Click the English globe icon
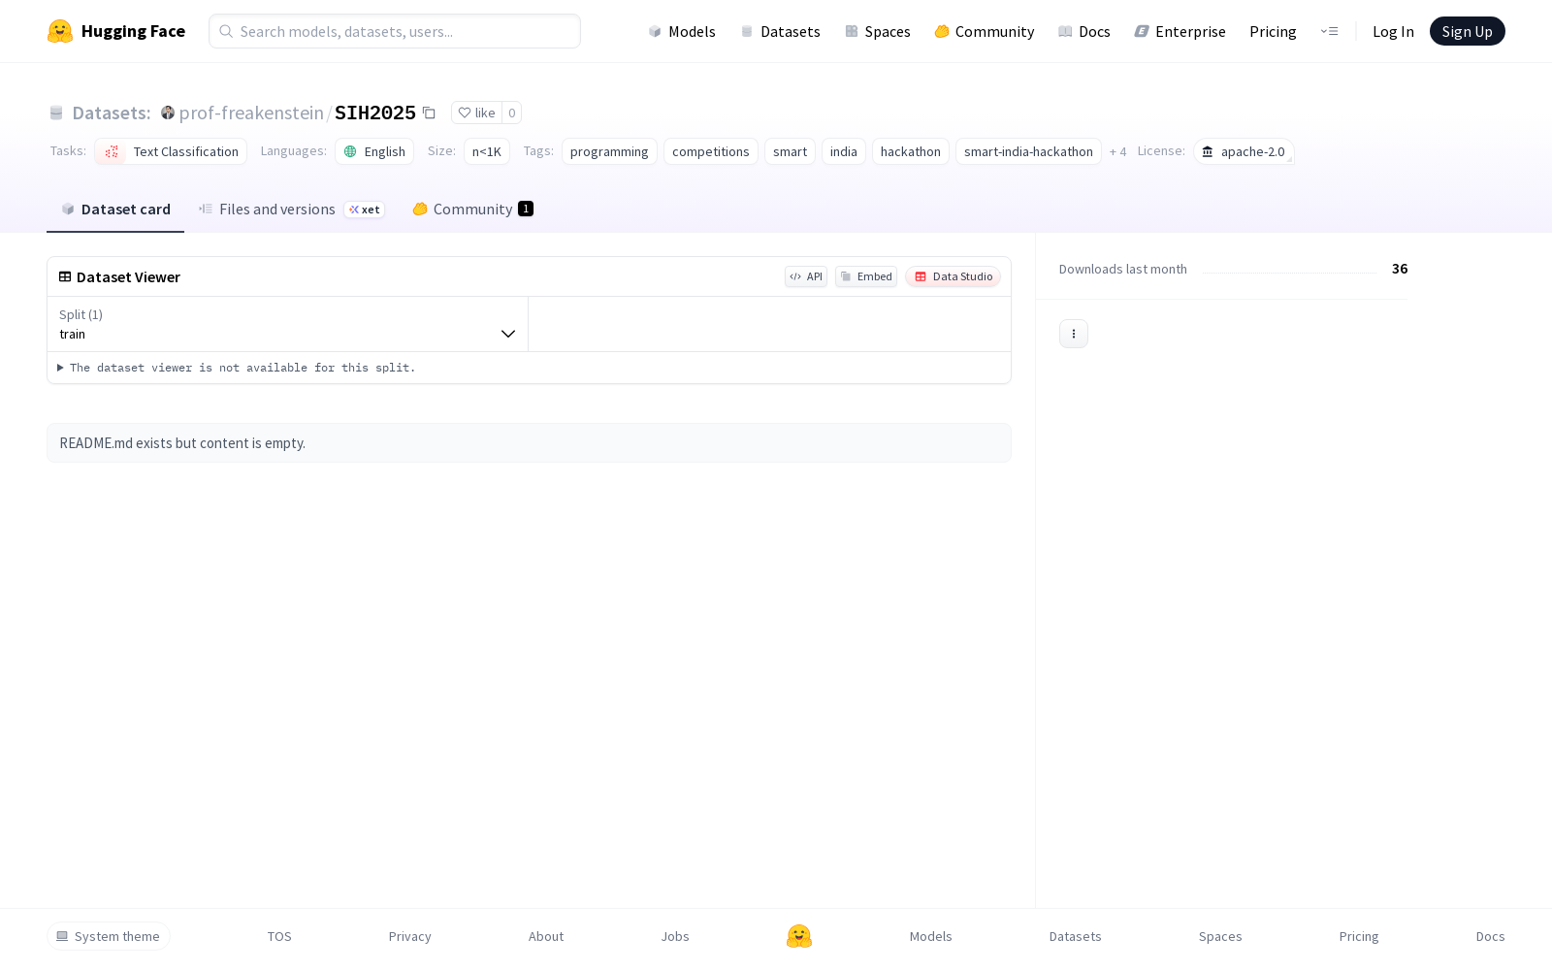The height and width of the screenshot is (970, 1552). (350, 151)
